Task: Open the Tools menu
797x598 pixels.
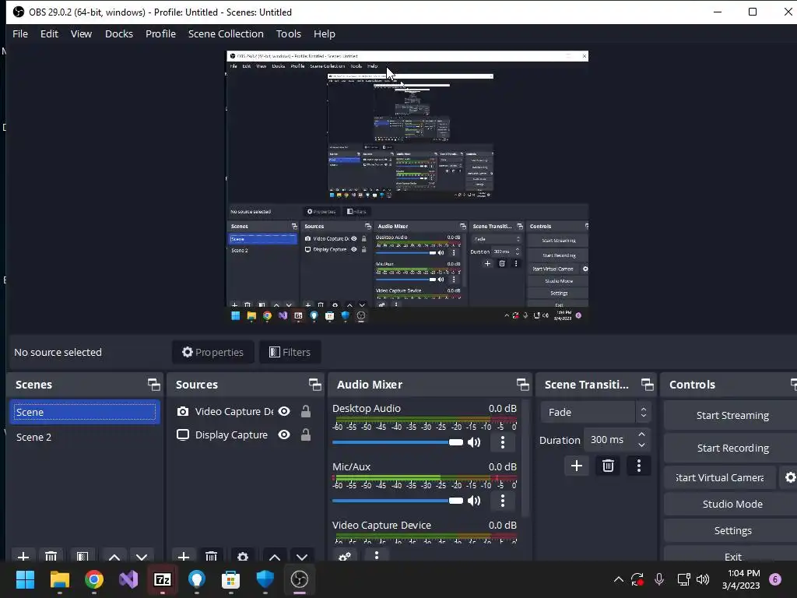Action: coord(289,33)
